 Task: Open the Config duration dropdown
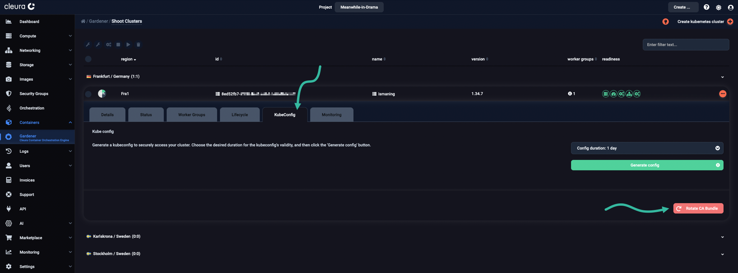tap(647, 148)
